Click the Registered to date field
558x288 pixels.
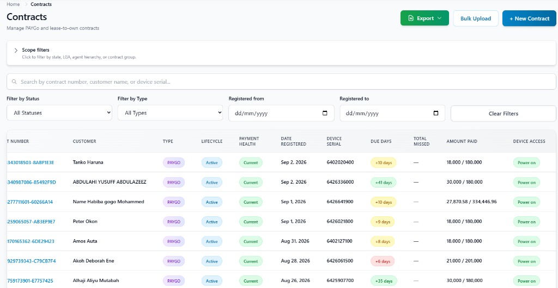pyautogui.click(x=392, y=114)
